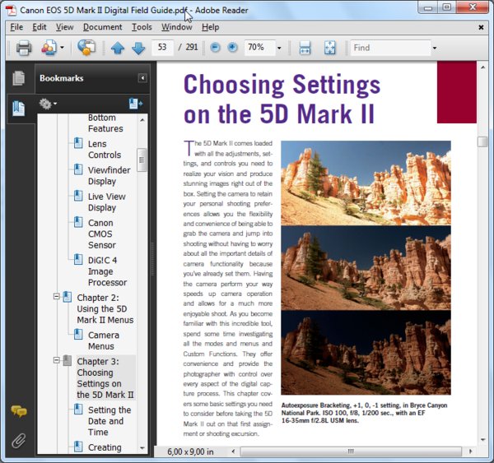Click the Find search text field

click(387, 48)
